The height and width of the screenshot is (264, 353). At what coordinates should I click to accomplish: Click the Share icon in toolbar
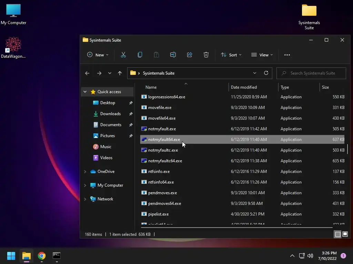pyautogui.click(x=190, y=55)
